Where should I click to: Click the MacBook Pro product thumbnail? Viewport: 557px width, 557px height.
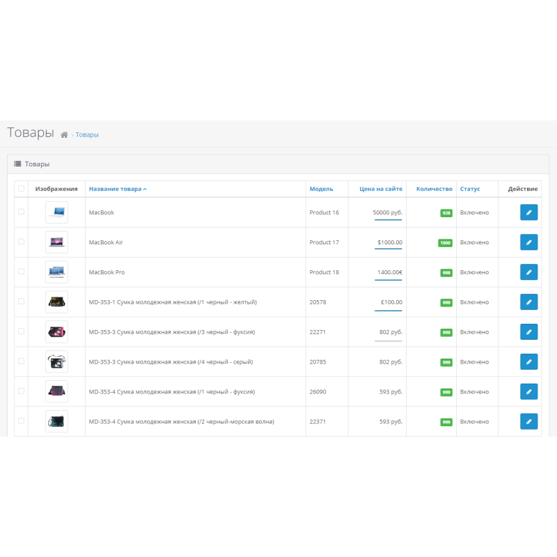pyautogui.click(x=56, y=272)
